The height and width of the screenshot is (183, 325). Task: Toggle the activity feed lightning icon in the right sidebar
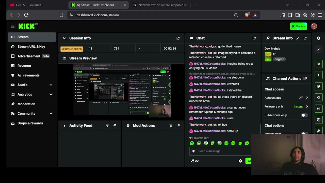point(319,75)
